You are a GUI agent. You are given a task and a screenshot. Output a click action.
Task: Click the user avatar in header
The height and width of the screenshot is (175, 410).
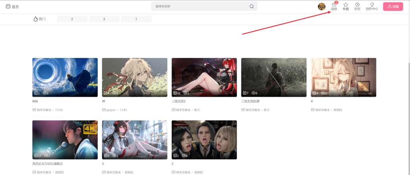322,6
